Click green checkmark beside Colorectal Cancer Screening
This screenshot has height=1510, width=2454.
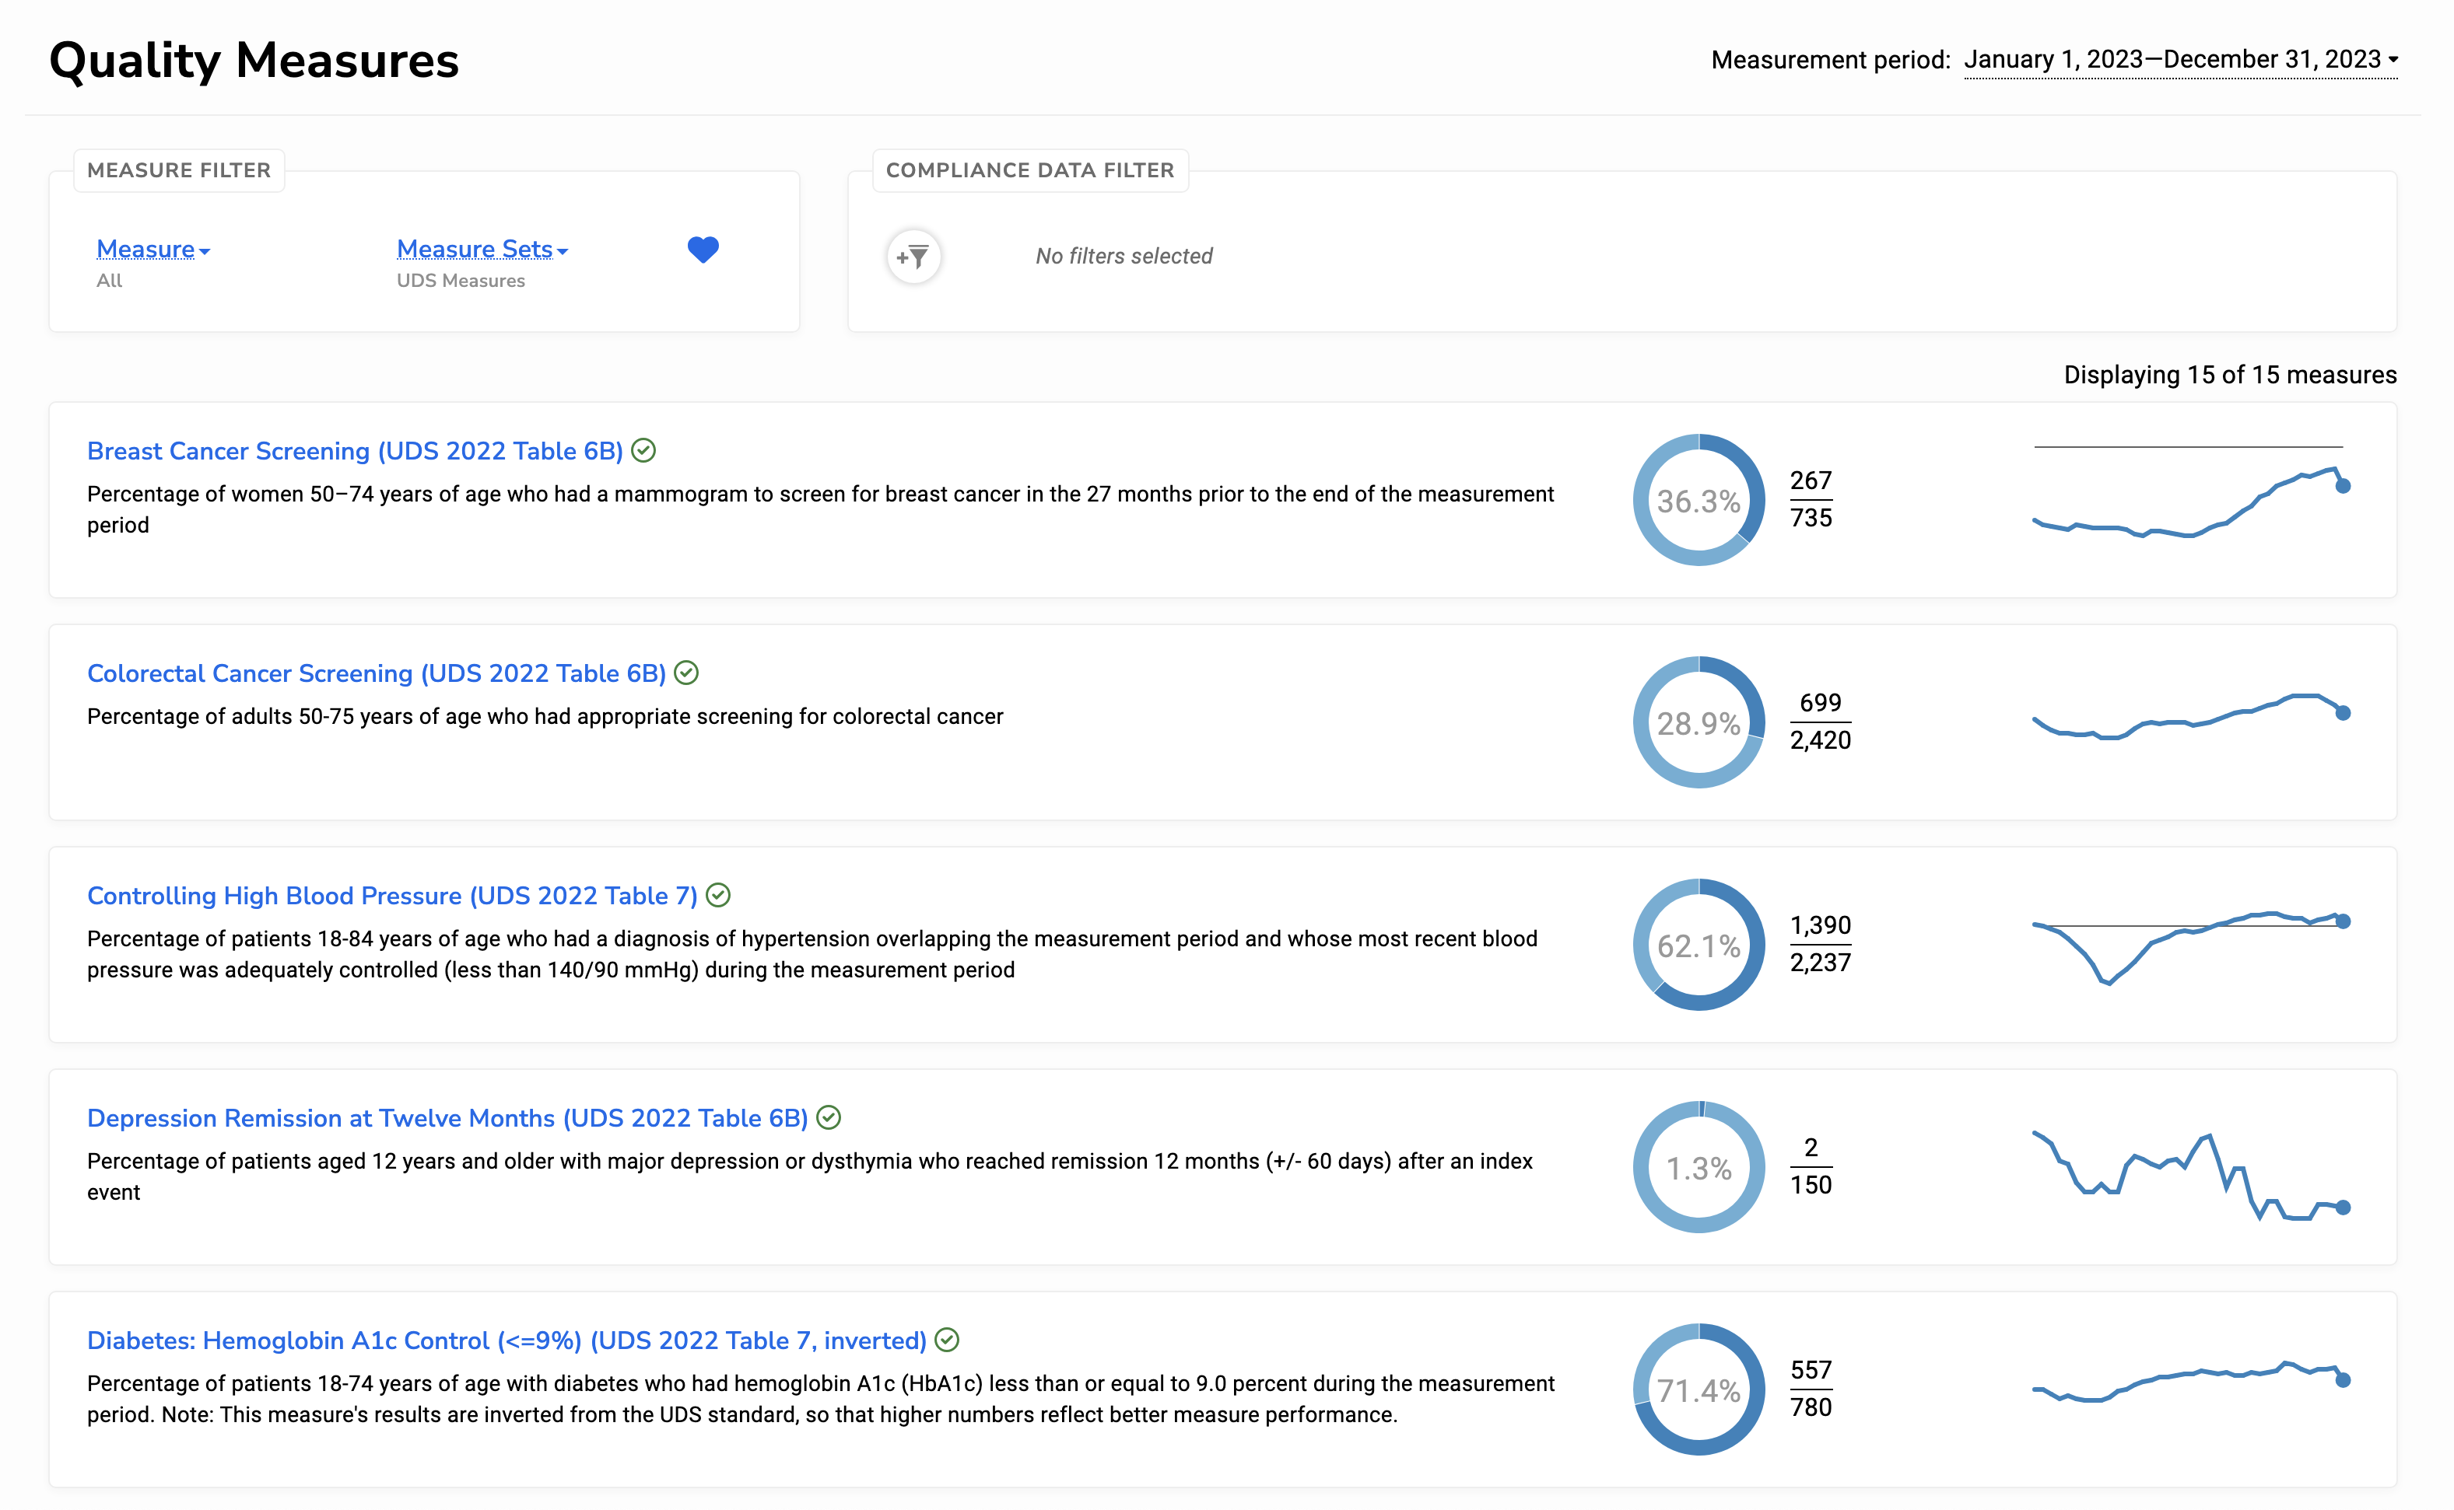click(x=686, y=673)
